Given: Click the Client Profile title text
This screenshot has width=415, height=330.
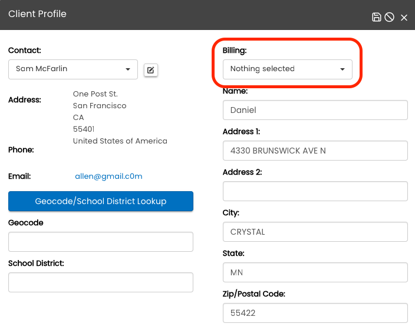Looking at the screenshot, I should 37,14.
